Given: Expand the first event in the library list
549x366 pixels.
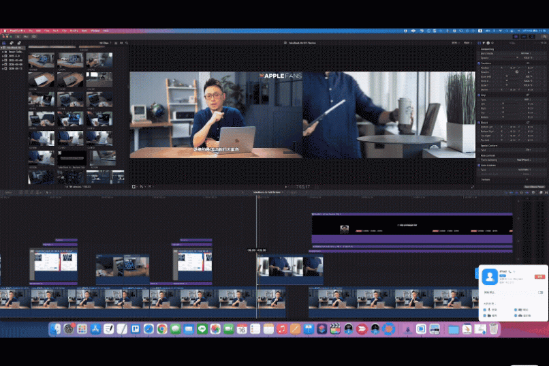Looking at the screenshot, I should [x=3, y=55].
